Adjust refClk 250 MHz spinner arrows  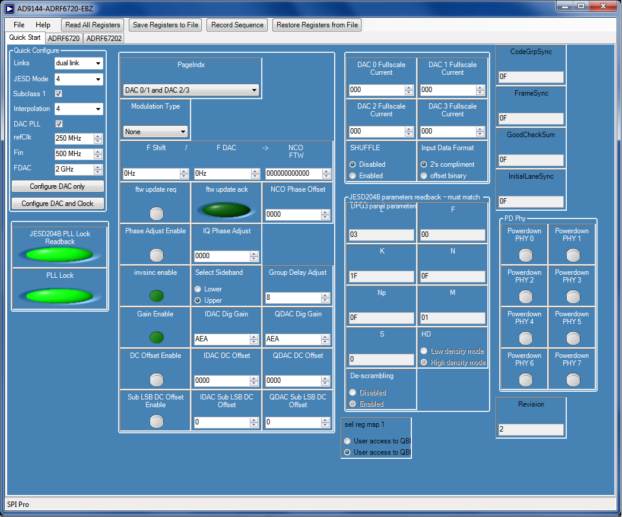click(x=98, y=138)
